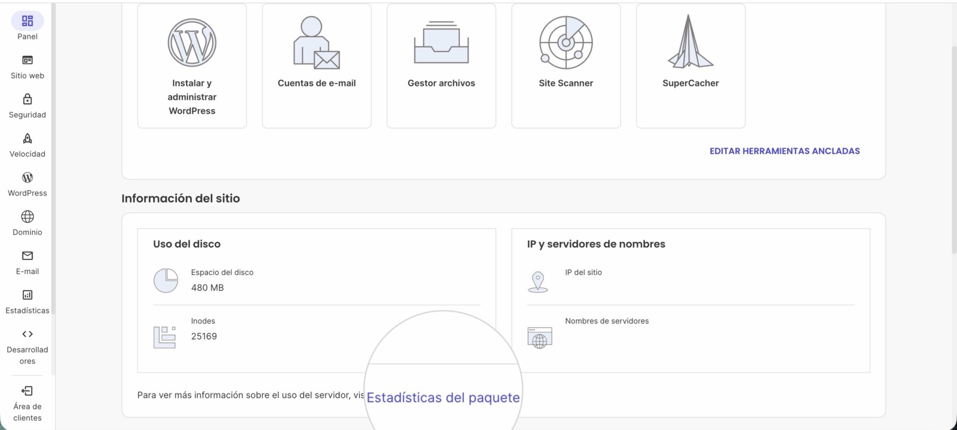Click the Uso del disco heading

click(187, 244)
